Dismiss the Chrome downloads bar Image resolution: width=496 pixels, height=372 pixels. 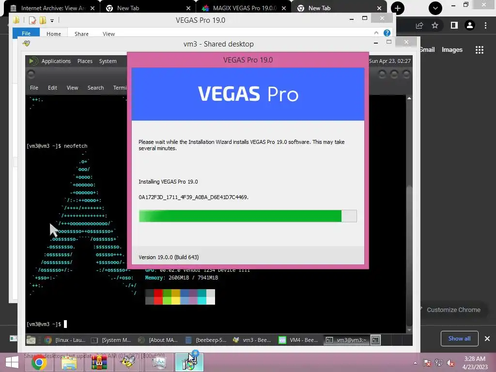[x=487, y=339]
